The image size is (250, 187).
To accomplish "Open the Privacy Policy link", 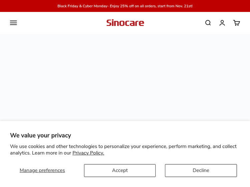I will tap(88, 153).
